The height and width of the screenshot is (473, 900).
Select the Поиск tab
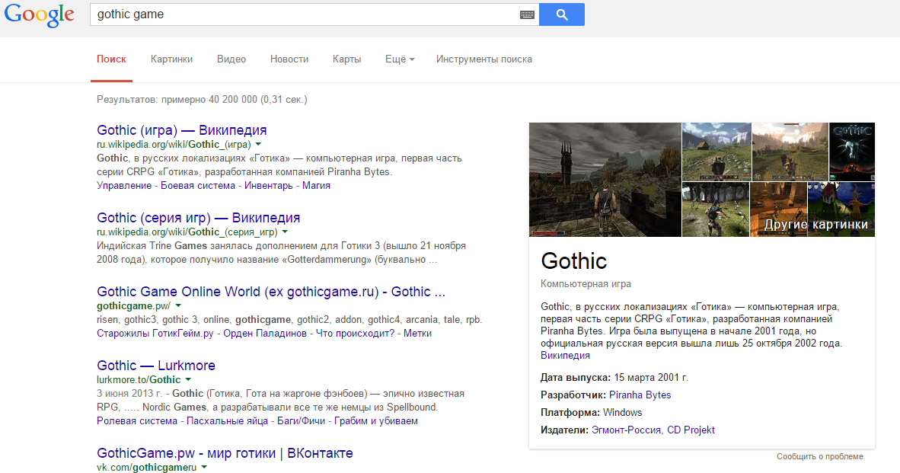(111, 59)
